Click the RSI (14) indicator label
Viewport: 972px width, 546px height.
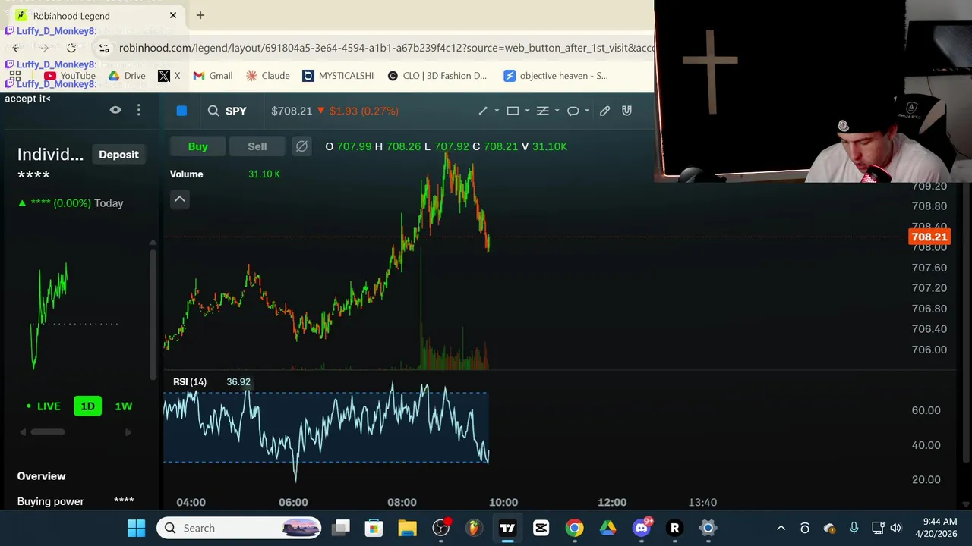(x=190, y=381)
